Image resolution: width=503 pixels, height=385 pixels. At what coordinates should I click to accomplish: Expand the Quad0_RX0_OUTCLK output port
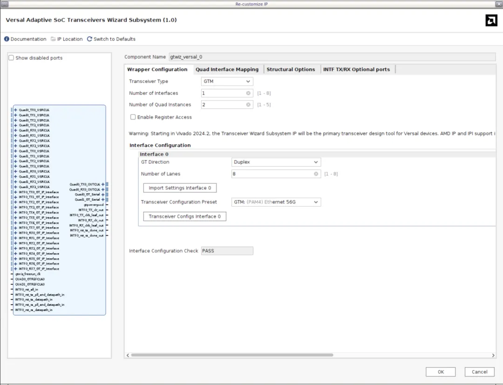[103, 189]
